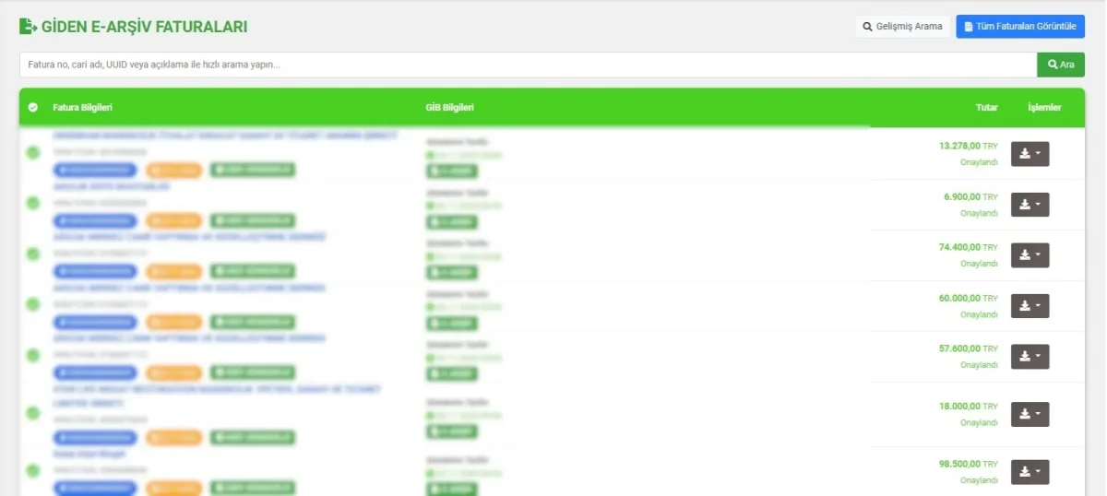The height and width of the screenshot is (496, 1107).
Task: Click the Tutar column header
Action: coord(987,108)
